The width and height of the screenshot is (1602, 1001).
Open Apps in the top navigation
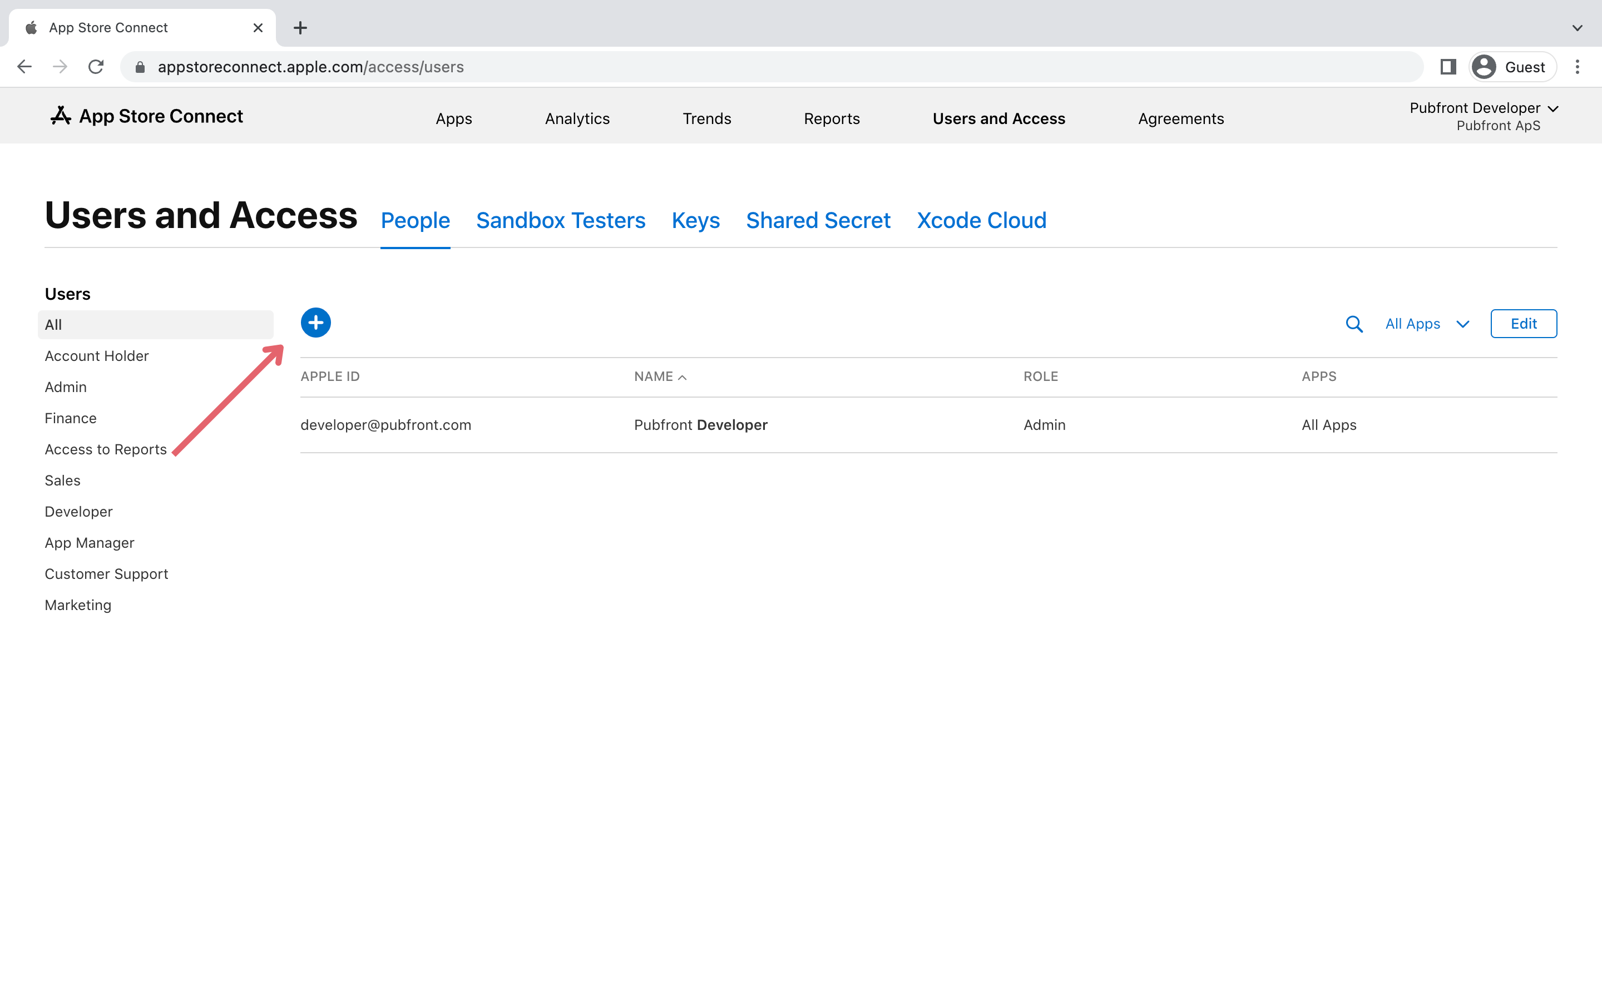453,118
